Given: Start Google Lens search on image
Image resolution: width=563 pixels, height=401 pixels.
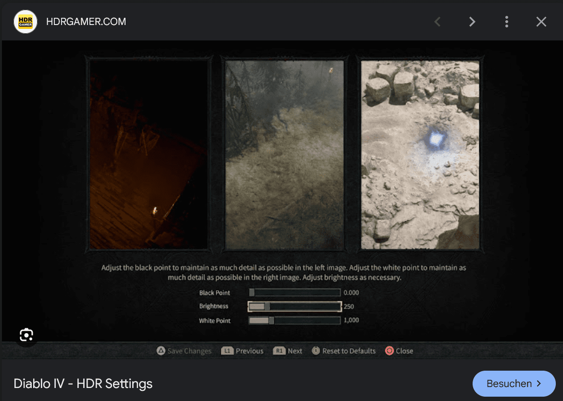Looking at the screenshot, I should pos(26,335).
